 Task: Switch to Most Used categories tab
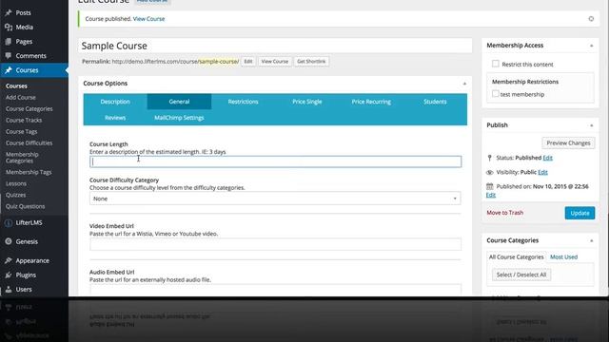pyautogui.click(x=563, y=257)
